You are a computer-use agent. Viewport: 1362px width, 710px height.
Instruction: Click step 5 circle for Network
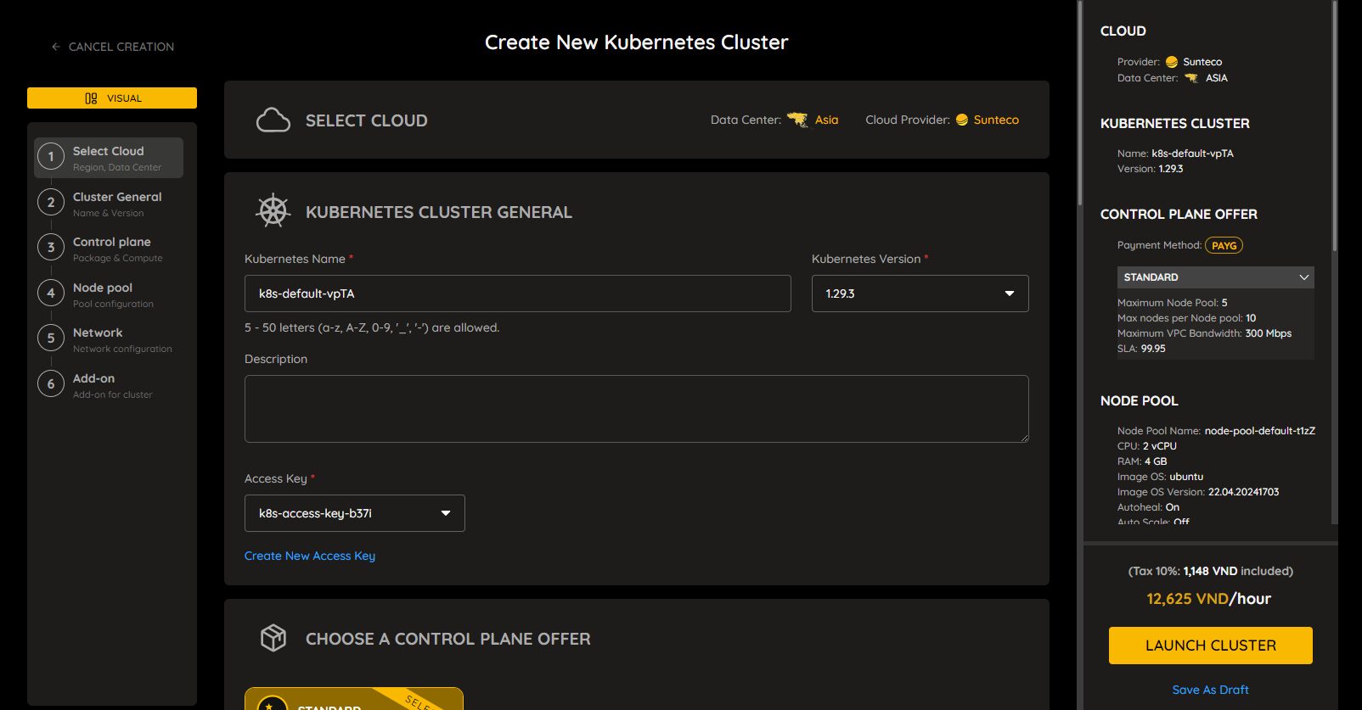[x=51, y=338]
